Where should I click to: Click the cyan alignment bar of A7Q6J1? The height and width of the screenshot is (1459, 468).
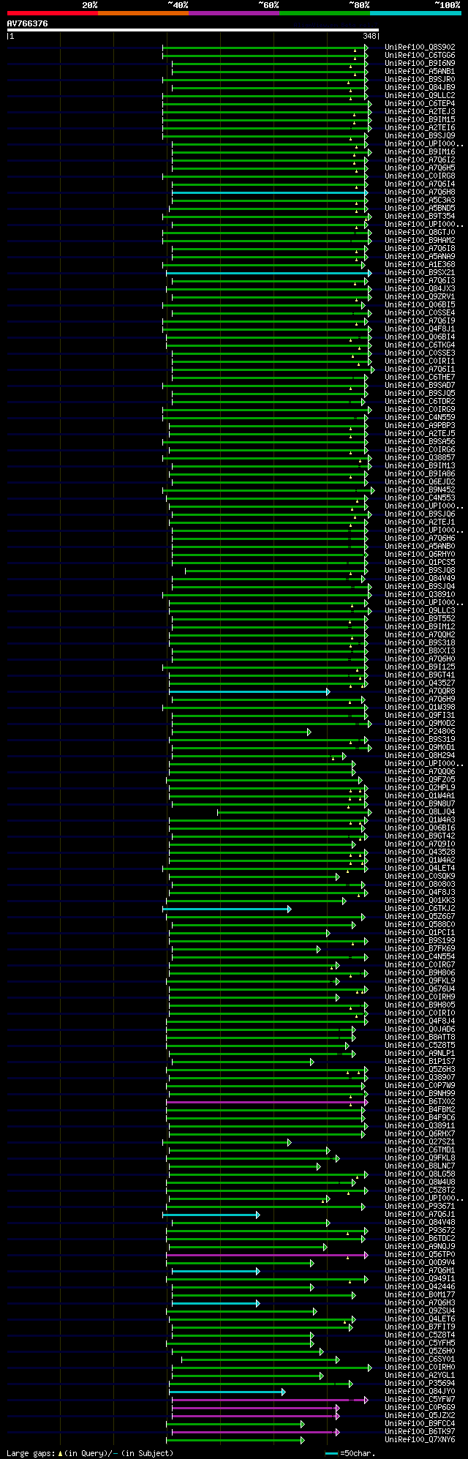pyautogui.click(x=211, y=1214)
